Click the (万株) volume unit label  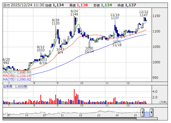(163, 102)
